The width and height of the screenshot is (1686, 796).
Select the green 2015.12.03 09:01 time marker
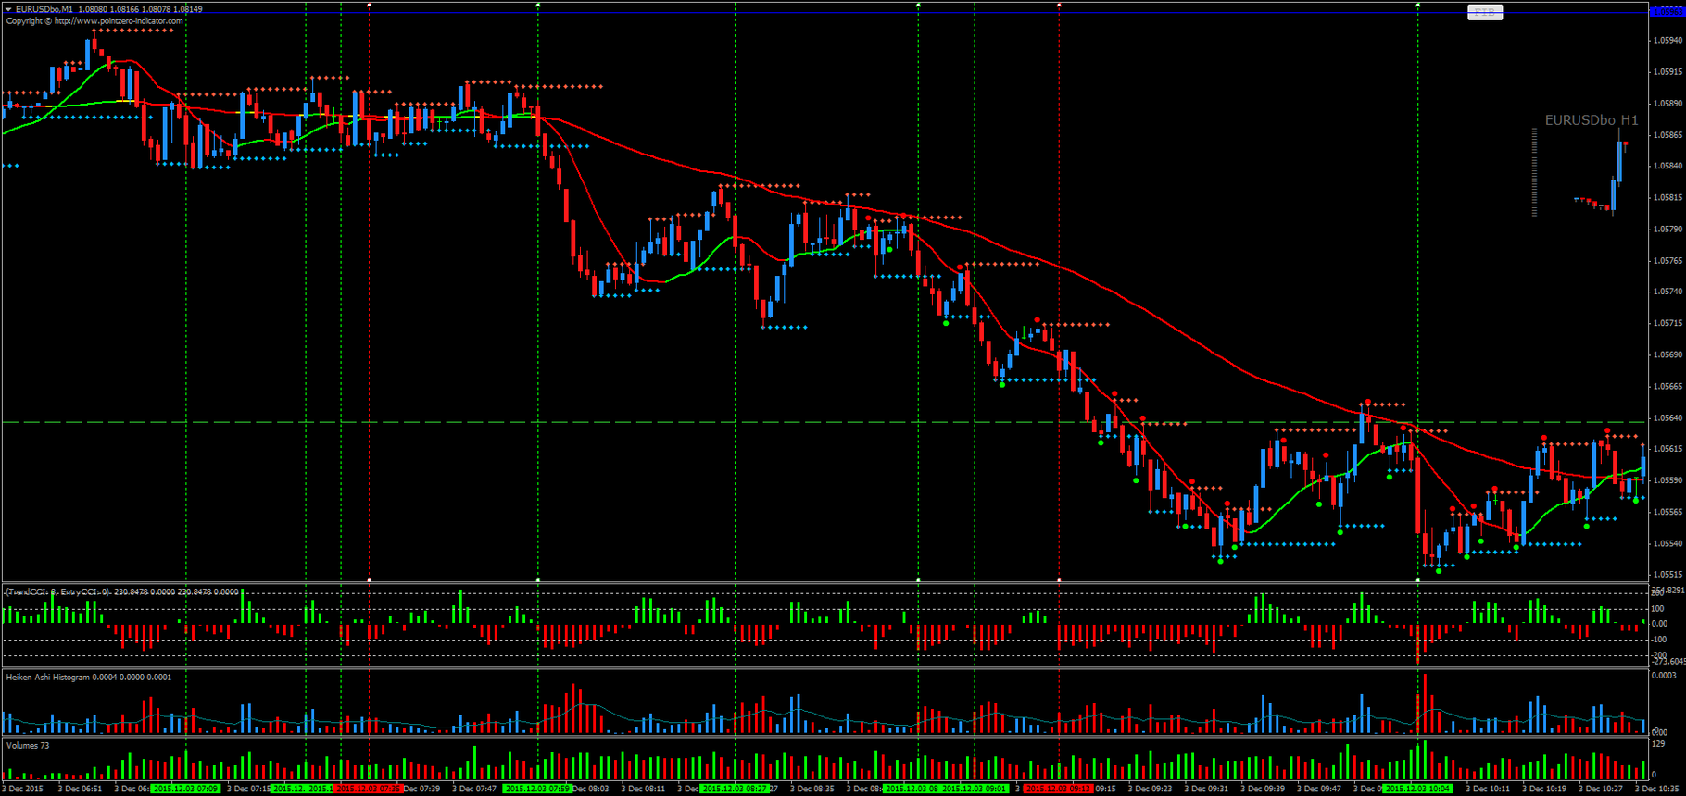(974, 789)
